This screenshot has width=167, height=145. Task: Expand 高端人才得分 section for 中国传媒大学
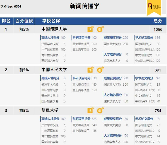point(50,38)
